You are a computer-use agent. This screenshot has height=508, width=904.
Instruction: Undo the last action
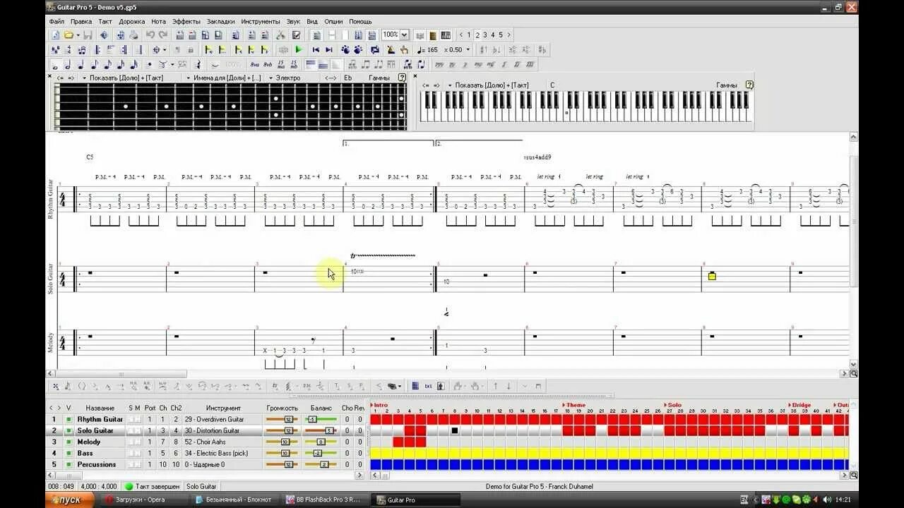click(x=150, y=35)
